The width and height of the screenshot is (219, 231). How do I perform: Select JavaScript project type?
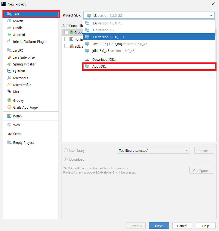coord(31,134)
